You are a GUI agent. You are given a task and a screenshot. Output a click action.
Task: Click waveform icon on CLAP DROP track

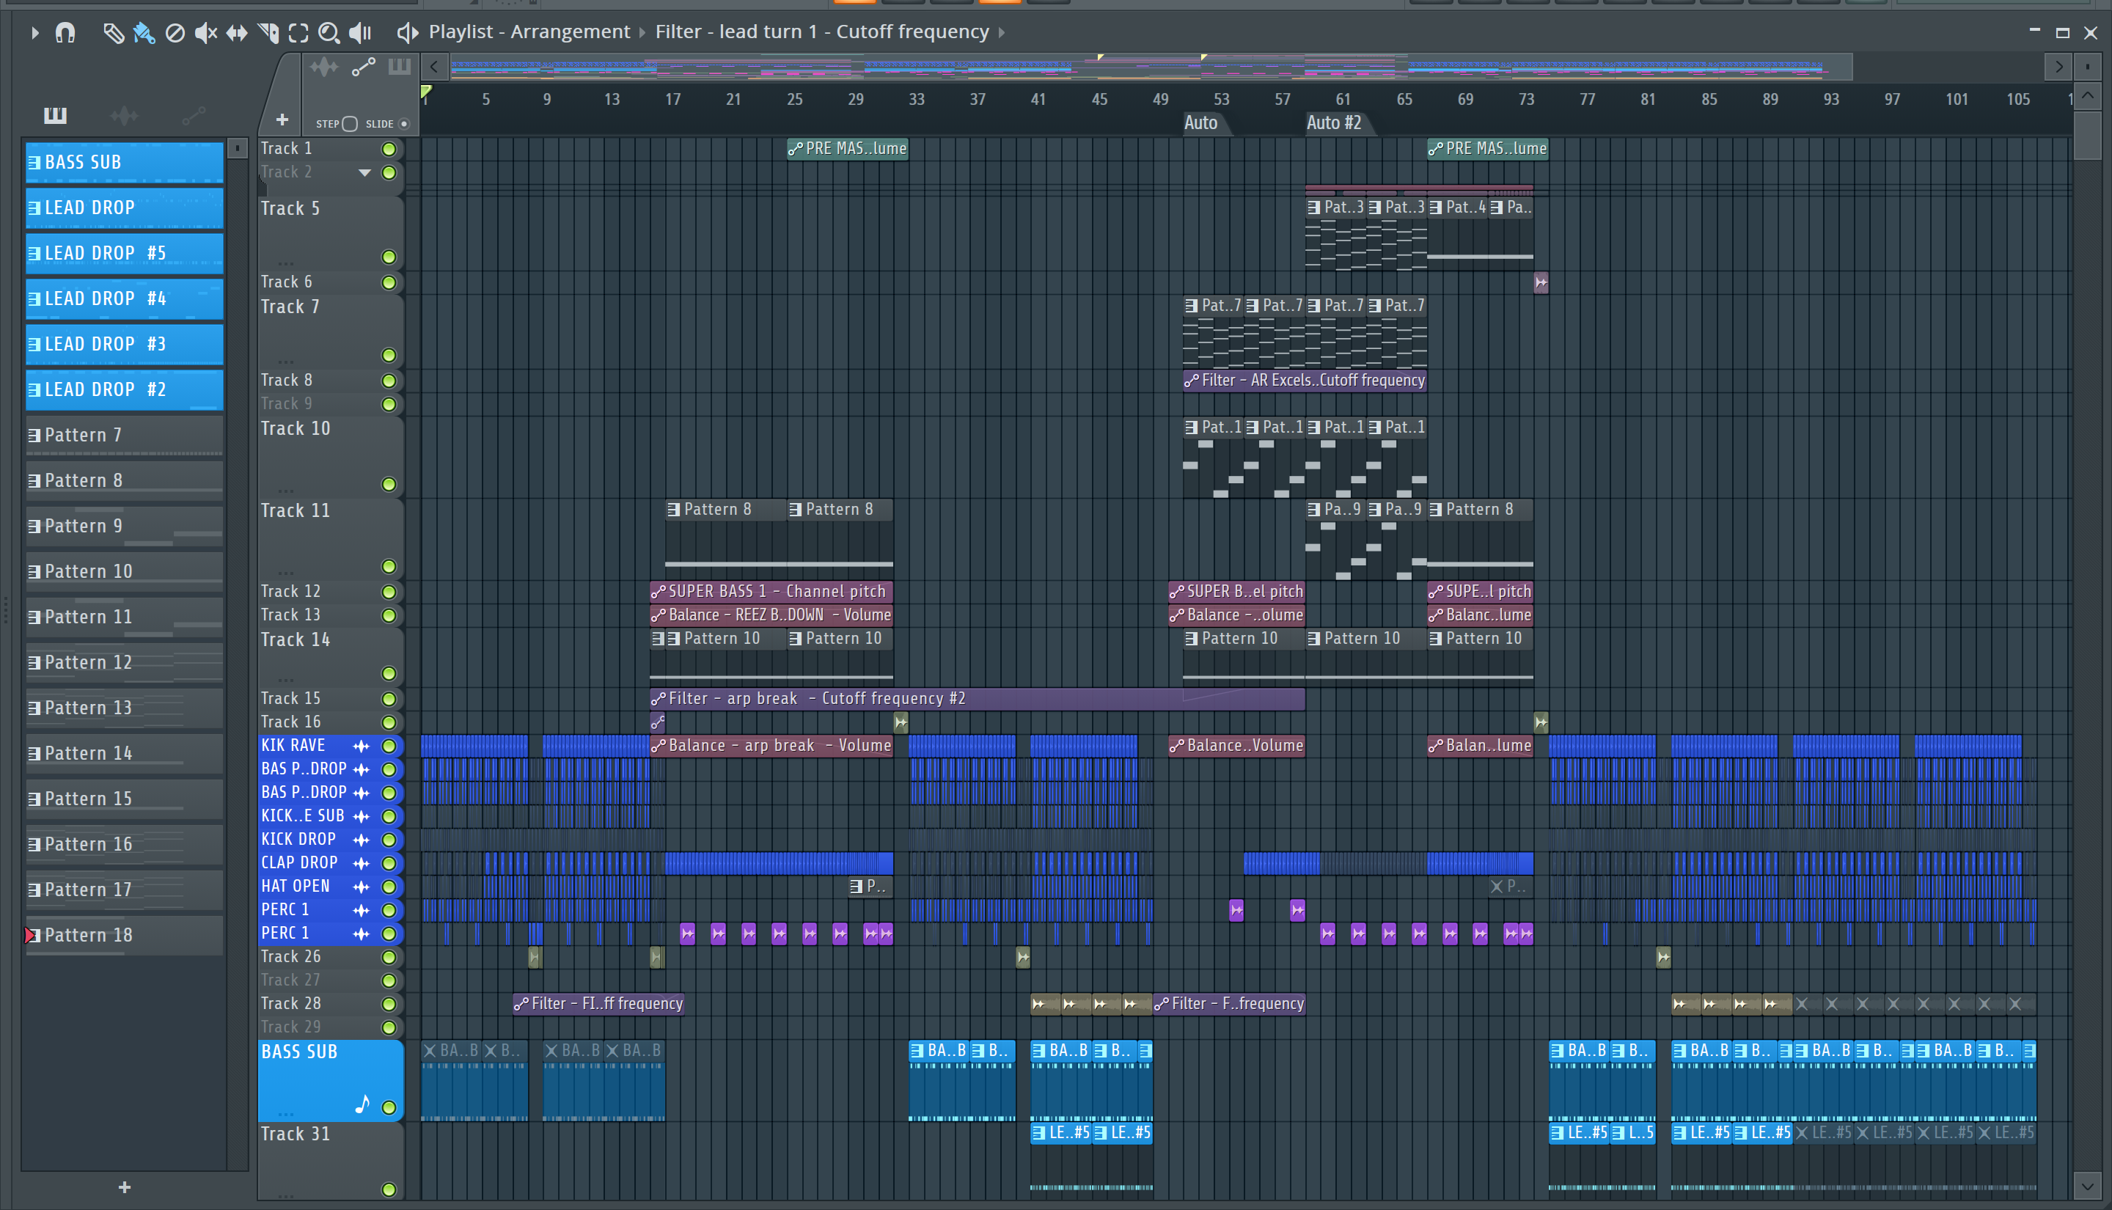[361, 862]
